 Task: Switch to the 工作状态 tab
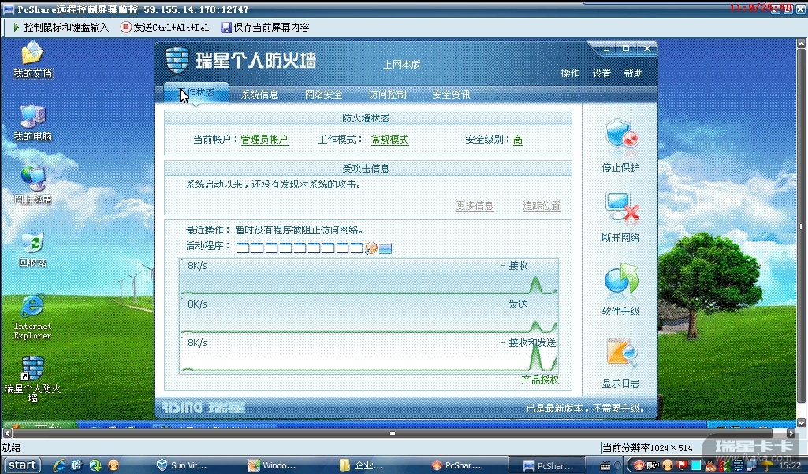point(196,92)
